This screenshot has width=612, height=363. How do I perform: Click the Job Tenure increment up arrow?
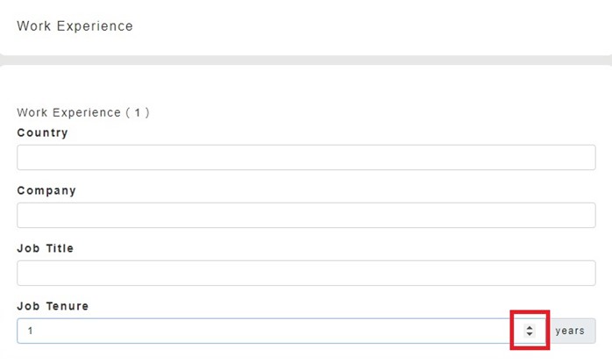[530, 327]
